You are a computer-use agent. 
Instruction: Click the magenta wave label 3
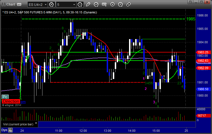pos(154,102)
